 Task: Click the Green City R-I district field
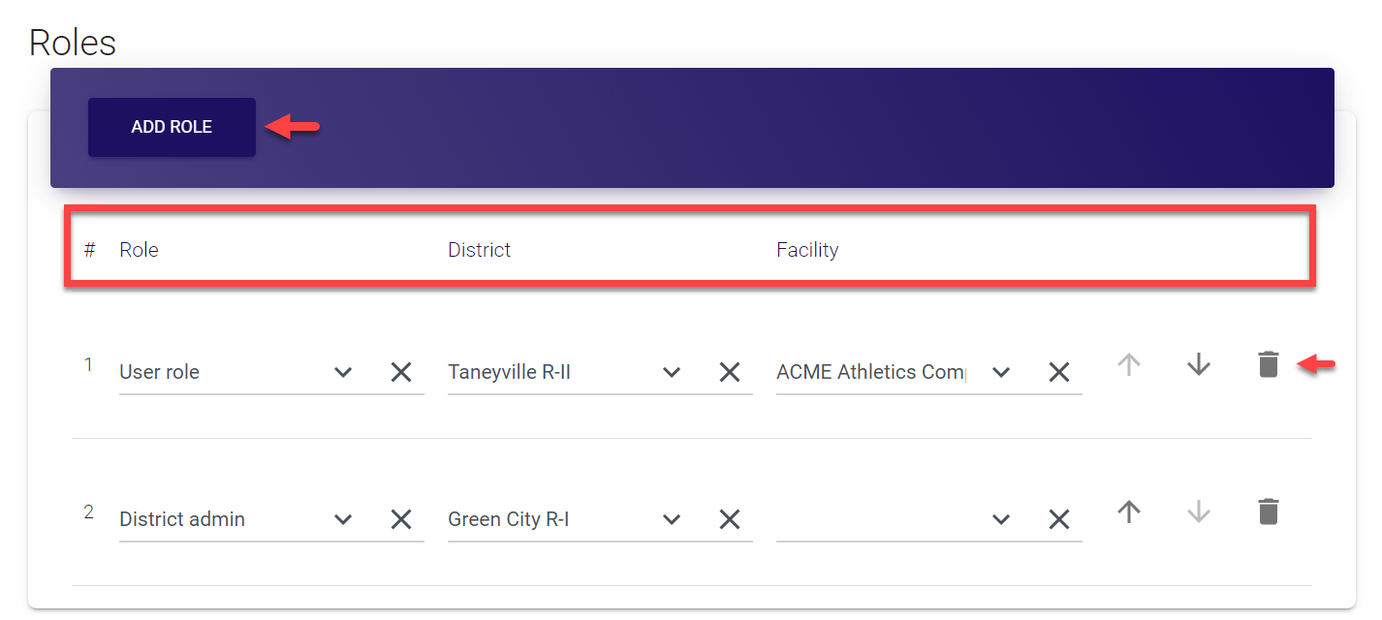[543, 519]
